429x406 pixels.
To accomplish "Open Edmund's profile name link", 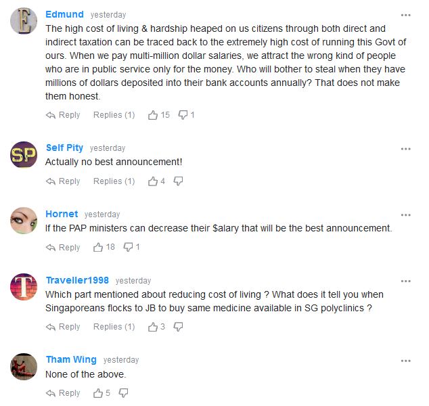I will coord(64,14).
